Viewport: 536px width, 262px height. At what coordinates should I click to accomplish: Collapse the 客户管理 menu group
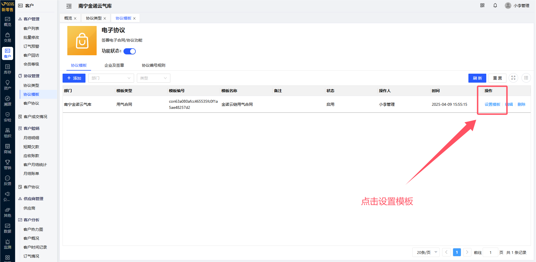pos(32,19)
